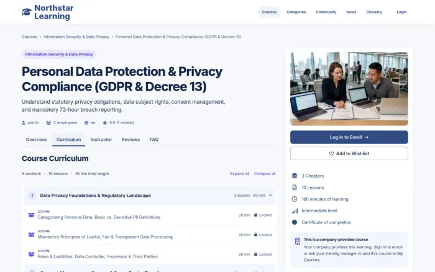
Task: Click the building icon in company-provided course notice
Action: click(298, 241)
